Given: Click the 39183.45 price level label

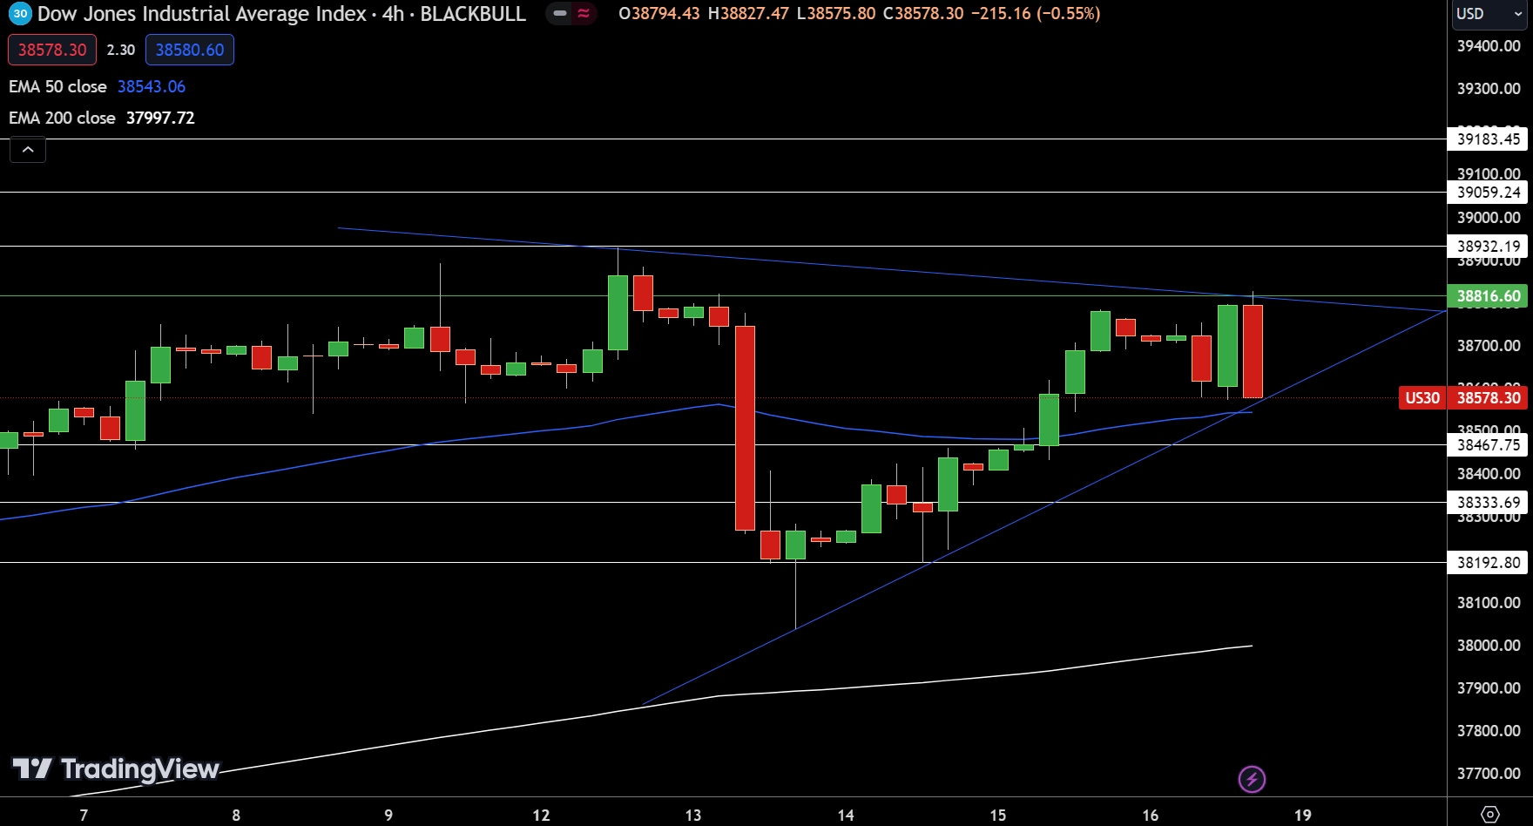Looking at the screenshot, I should point(1488,139).
